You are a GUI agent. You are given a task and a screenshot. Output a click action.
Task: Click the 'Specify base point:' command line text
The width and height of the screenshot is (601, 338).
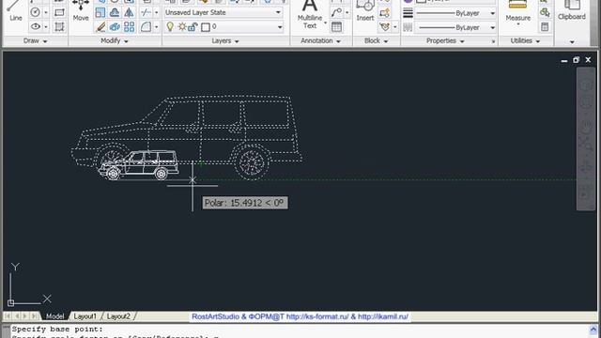57,329
